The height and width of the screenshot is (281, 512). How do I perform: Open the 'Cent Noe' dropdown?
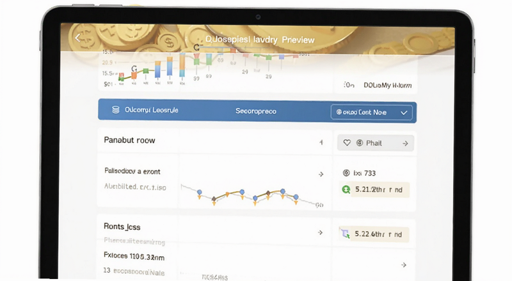click(x=371, y=112)
